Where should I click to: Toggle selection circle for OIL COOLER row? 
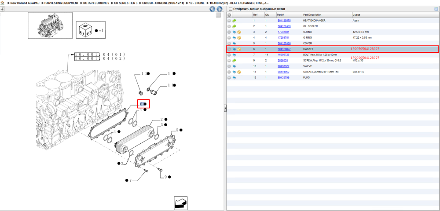click(229, 26)
